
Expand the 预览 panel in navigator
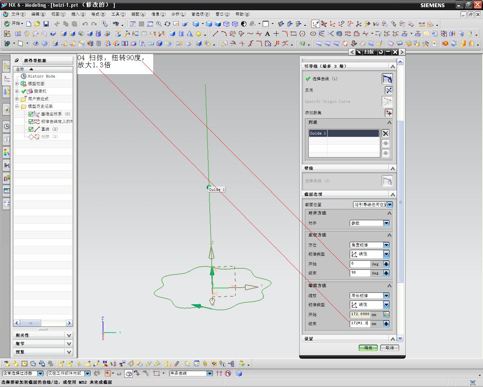coord(69,352)
